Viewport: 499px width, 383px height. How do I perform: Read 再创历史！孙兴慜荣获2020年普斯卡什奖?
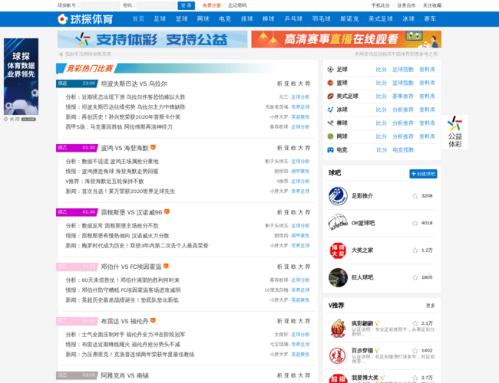point(131,117)
